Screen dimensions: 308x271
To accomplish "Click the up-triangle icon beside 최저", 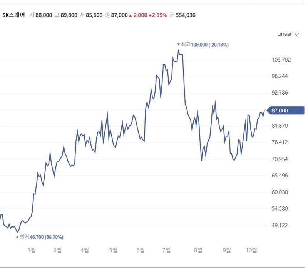I will click(x=17, y=237).
